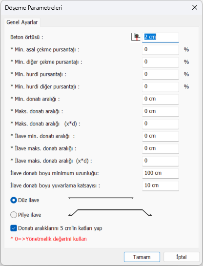Click the Maks. donatı aralığı (x*d) field
The image size is (203, 266).
[x=161, y=124]
